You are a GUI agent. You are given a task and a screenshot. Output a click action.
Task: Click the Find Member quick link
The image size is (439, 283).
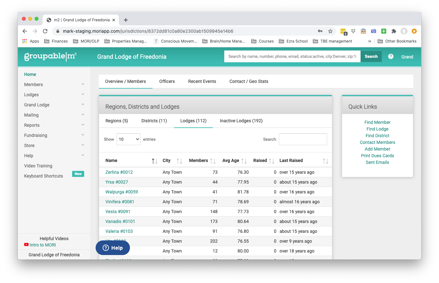[377, 122]
